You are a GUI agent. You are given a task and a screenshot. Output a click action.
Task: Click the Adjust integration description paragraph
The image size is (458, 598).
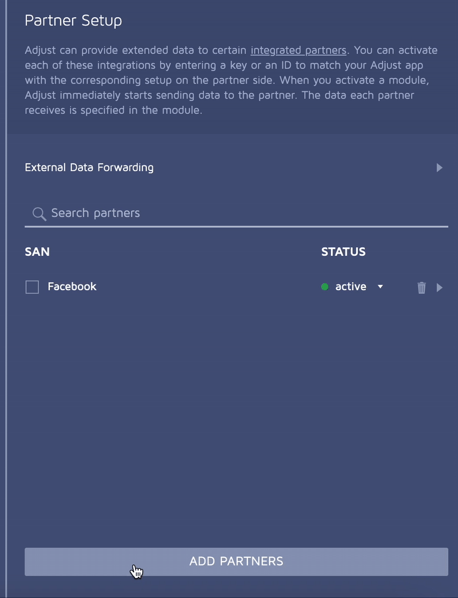point(229,80)
